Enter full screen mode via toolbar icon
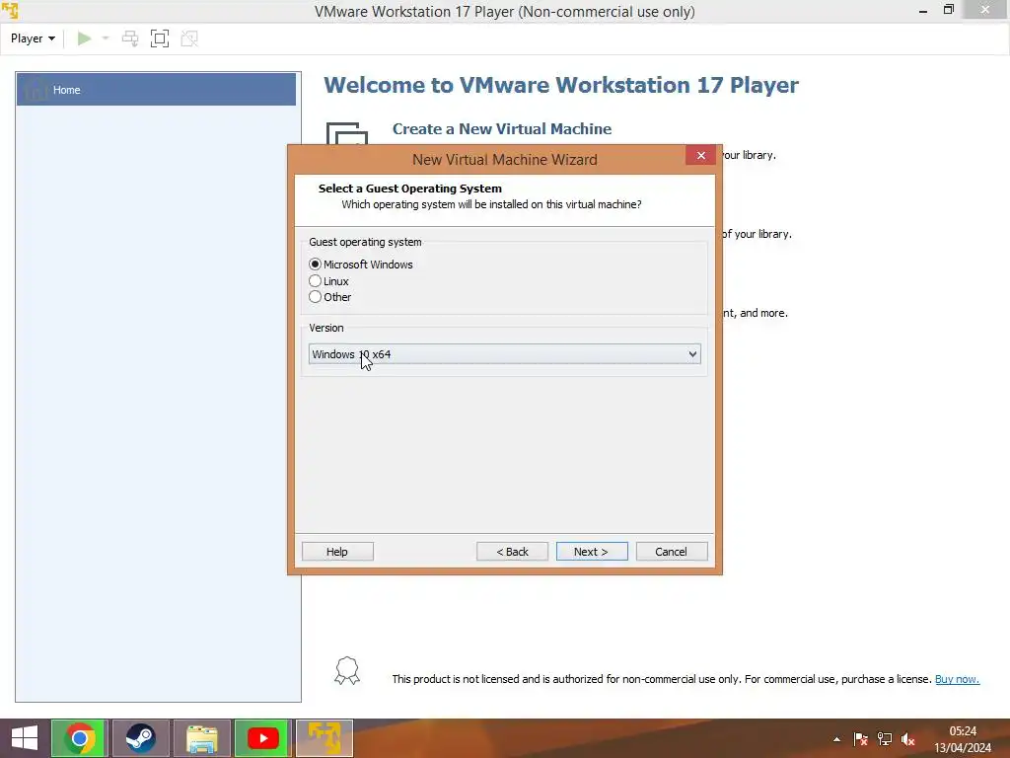This screenshot has height=758, width=1010. (x=160, y=38)
